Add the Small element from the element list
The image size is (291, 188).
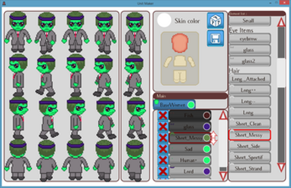(249, 21)
